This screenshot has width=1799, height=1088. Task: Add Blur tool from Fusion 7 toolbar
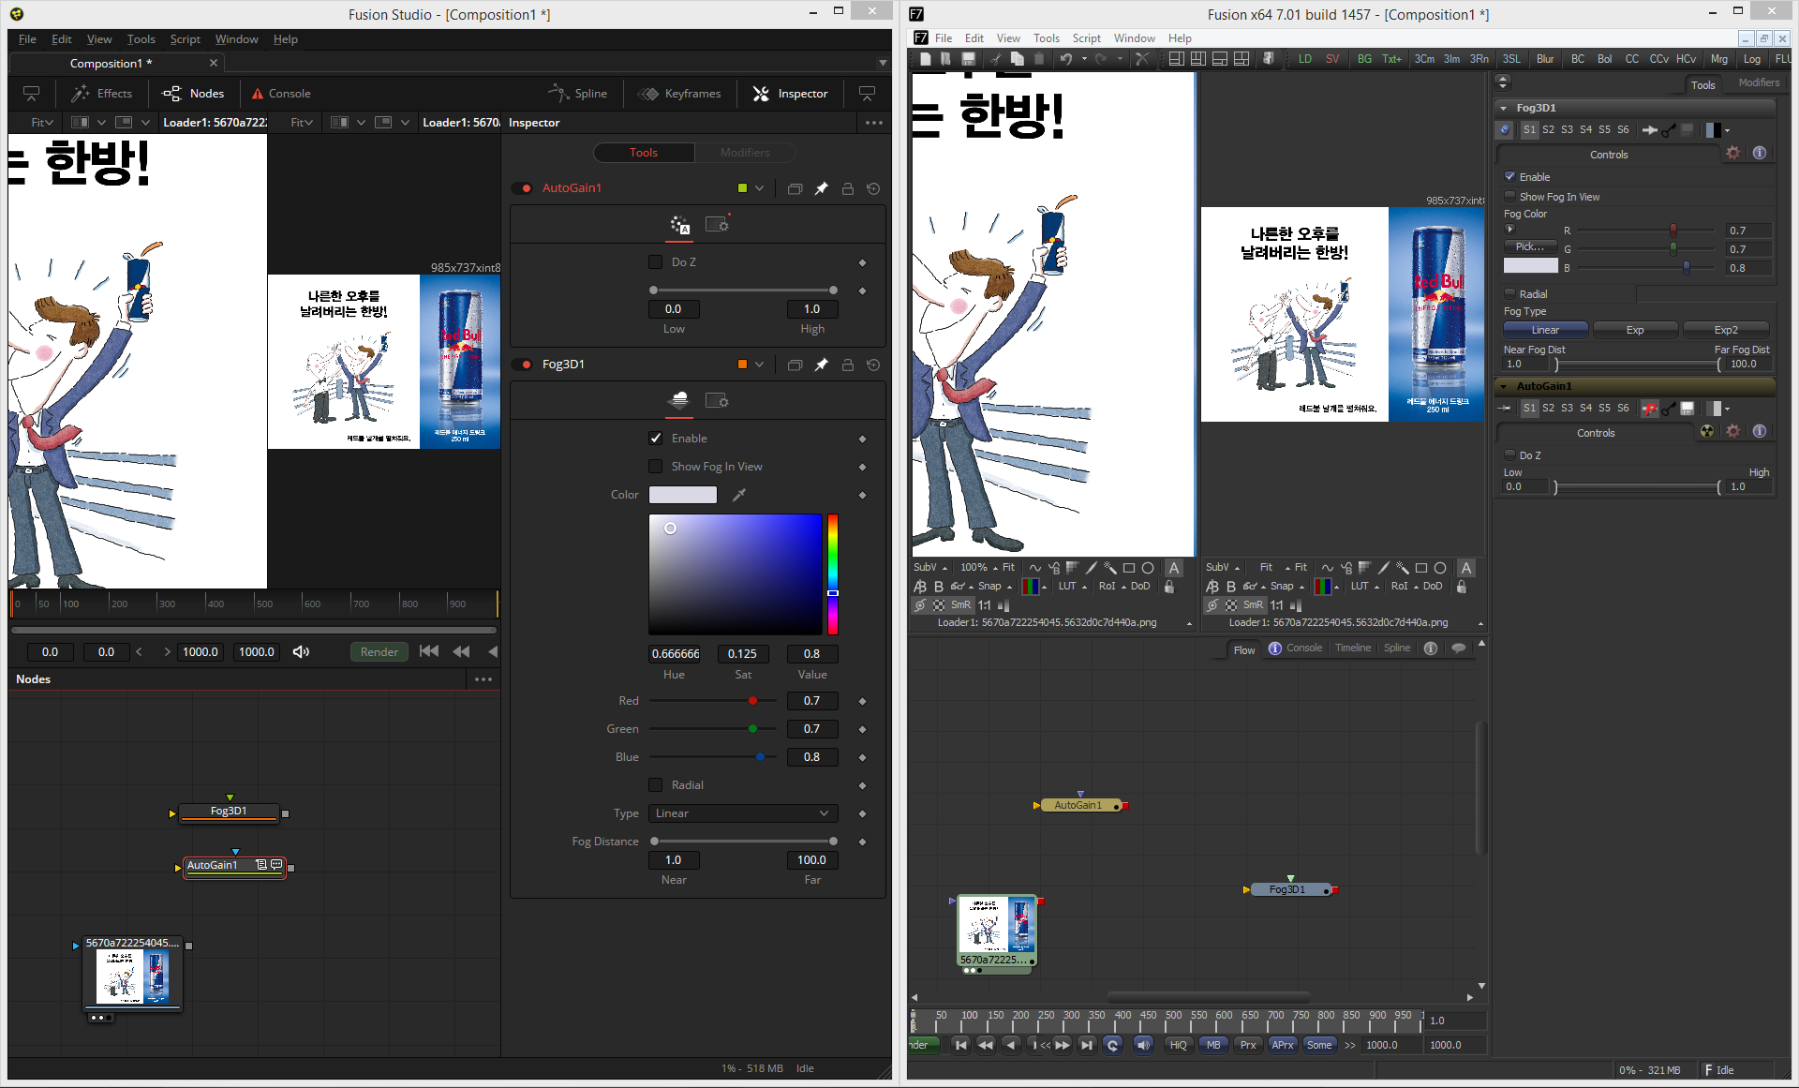pos(1545,58)
